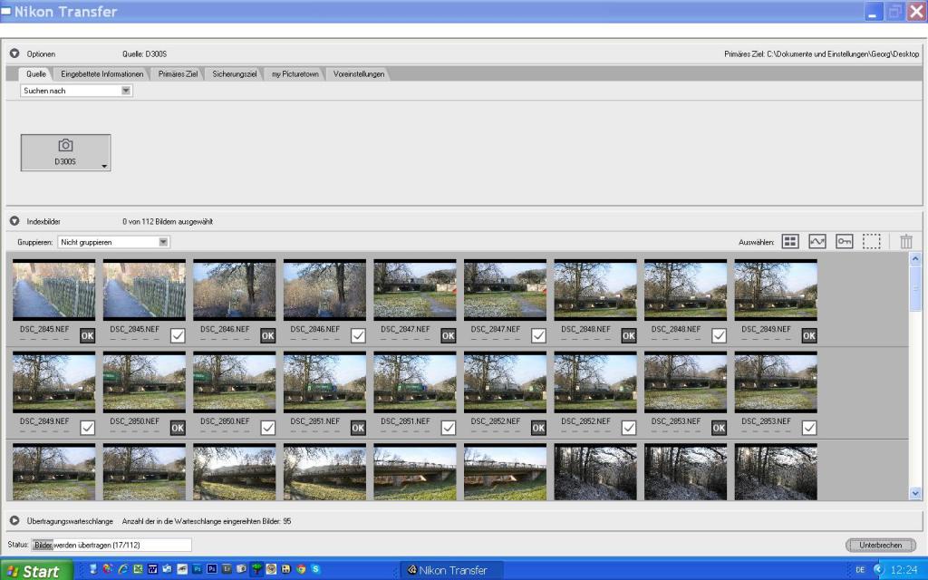Click the delete trash can icon
The image size is (928, 580).
point(906,241)
